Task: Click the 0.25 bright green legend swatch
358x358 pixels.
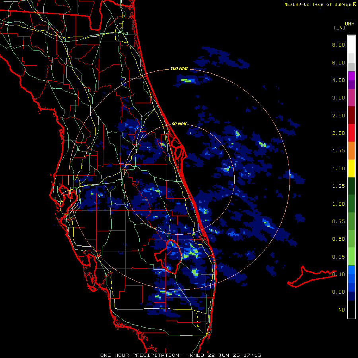Action: pyautogui.click(x=351, y=257)
